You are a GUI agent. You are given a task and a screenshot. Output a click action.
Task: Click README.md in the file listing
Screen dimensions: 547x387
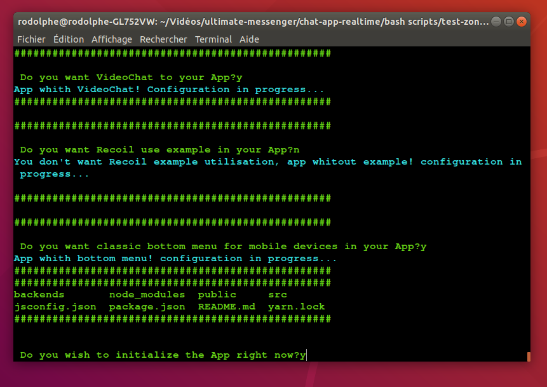(x=226, y=307)
